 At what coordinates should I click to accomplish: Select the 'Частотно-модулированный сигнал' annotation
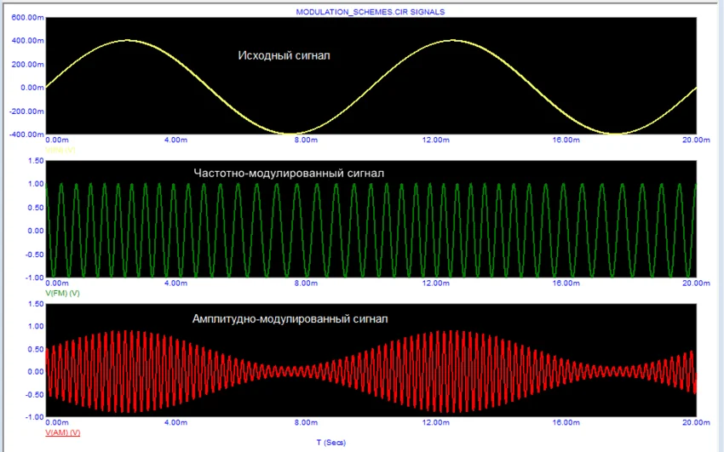pyautogui.click(x=289, y=173)
